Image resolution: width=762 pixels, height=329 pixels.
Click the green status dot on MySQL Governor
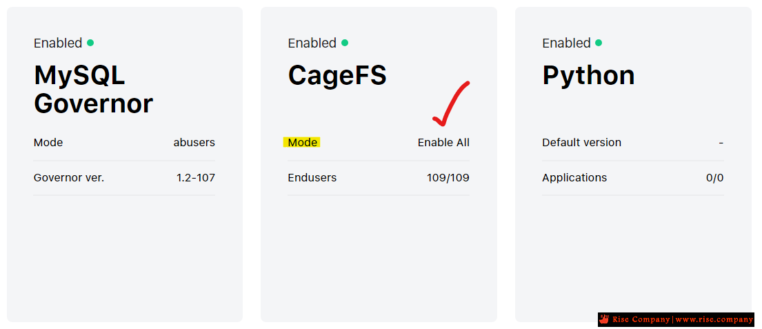point(90,43)
